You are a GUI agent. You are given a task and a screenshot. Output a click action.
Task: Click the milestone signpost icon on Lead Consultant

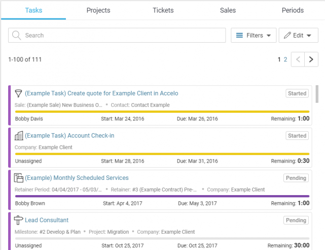point(19,220)
